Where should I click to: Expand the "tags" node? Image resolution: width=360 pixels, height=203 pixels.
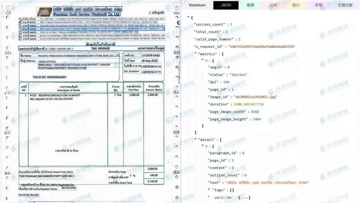[210, 190]
